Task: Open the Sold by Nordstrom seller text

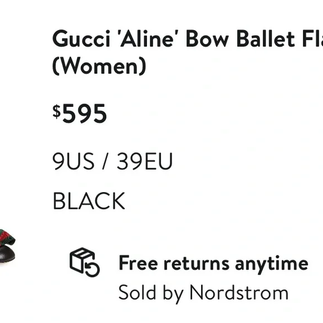Action: point(203,293)
